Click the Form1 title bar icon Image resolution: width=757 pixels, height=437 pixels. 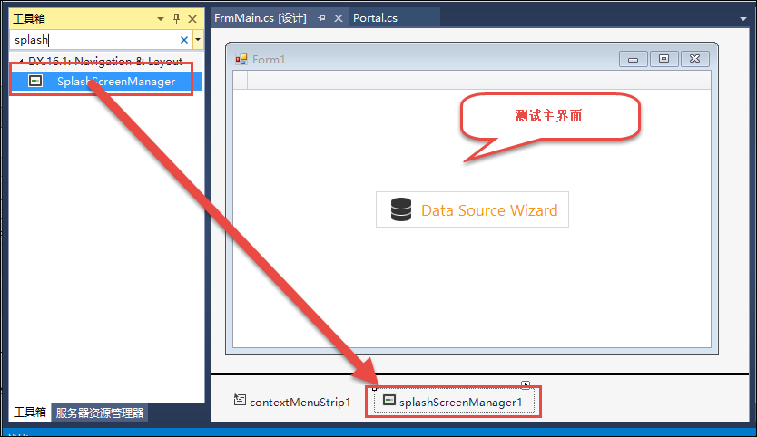(241, 59)
